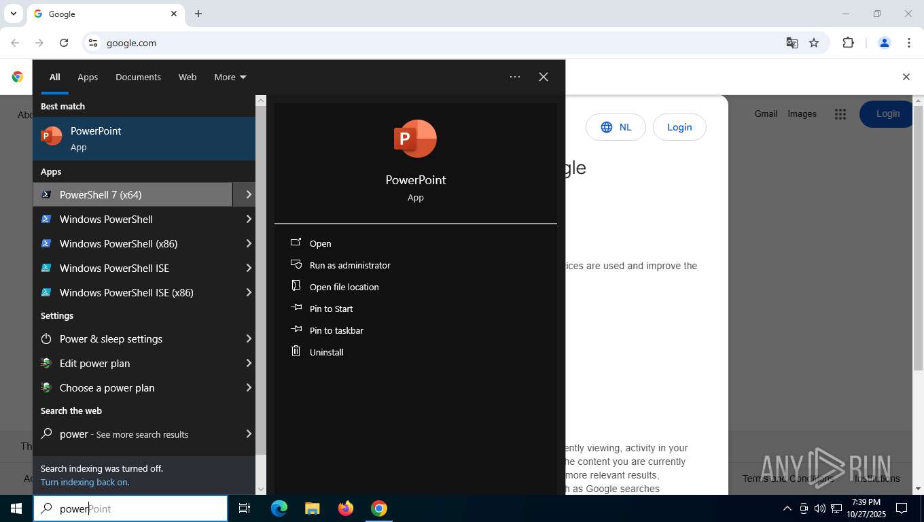Click Turn indexing back on link
924x522 pixels.
pyautogui.click(x=85, y=482)
